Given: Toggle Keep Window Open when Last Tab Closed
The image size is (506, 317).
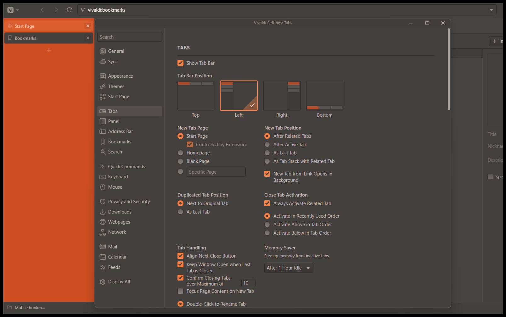Looking at the screenshot, I should click(x=180, y=264).
